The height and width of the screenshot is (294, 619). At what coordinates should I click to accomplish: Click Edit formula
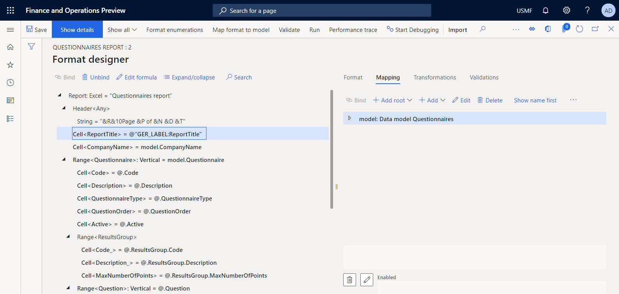137,77
